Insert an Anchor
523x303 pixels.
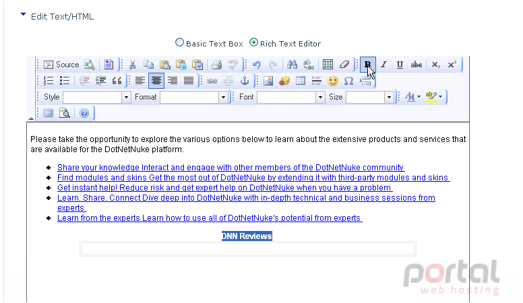pyautogui.click(x=245, y=81)
